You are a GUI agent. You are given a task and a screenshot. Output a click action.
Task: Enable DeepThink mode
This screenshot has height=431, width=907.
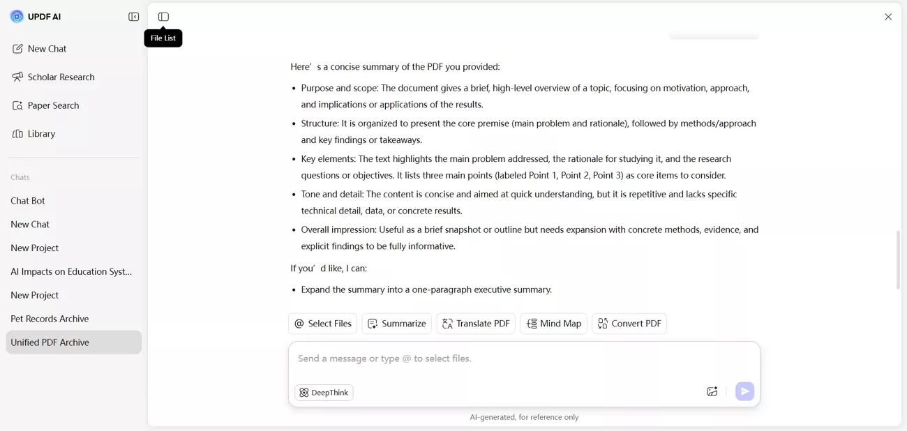(324, 392)
